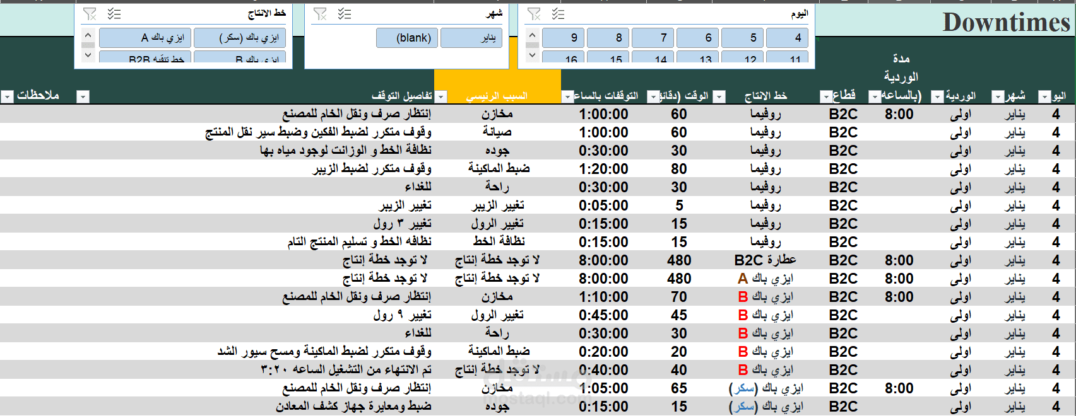The image size is (1076, 416).
Task: Toggle multi-select on the خط الانتاج slicer
Action: click(114, 14)
